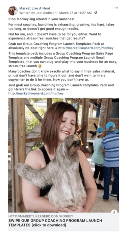Open the marketlikeanerd.com/monkey link ending the post text
The width and height of the screenshot is (120, 234).
[x=36, y=93]
